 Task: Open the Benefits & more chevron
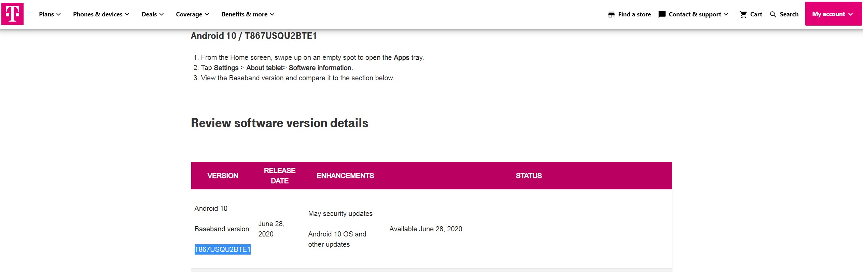(x=272, y=14)
